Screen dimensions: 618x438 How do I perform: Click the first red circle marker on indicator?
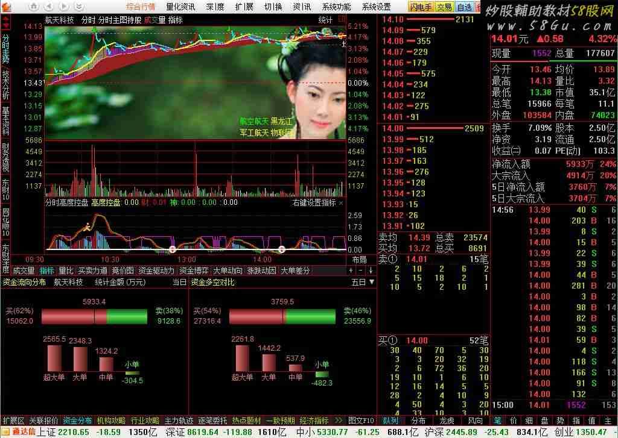click(173, 249)
